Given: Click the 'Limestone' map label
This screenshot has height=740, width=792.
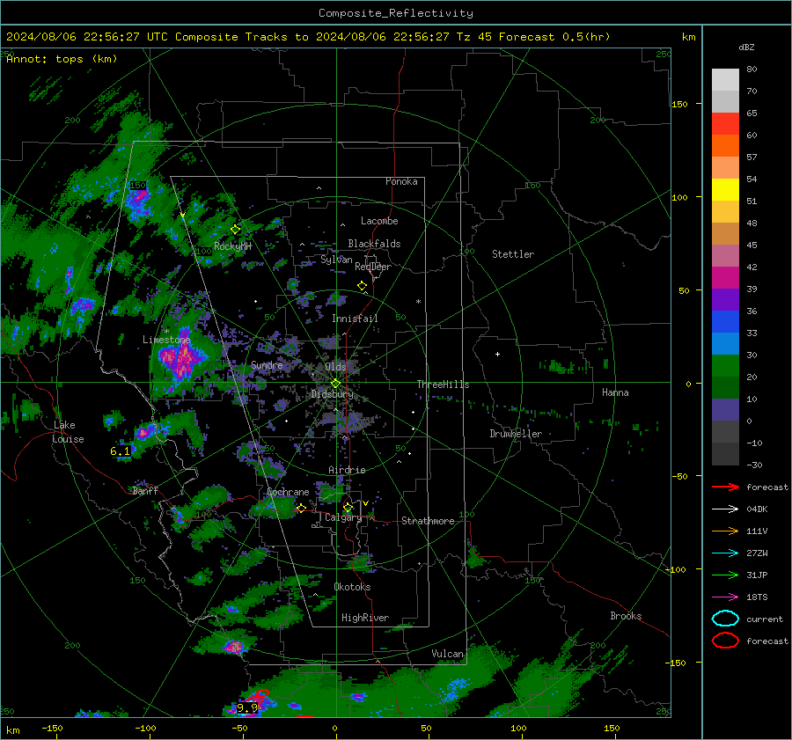Looking at the screenshot, I should [166, 340].
